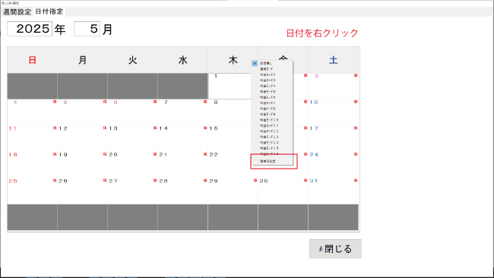Image resolution: width=494 pixels, height=278 pixels.
Task: Click the red holiday mark on May 3
Action: [356, 75]
